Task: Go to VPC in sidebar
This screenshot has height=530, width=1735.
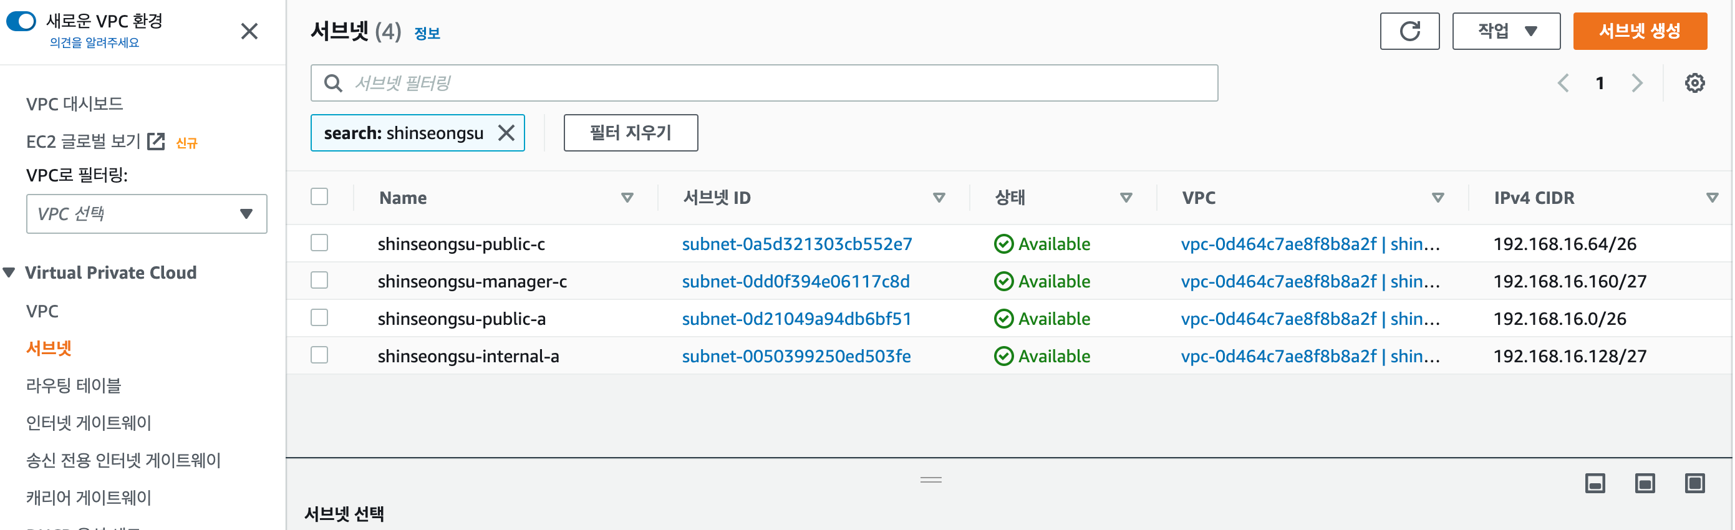Action: [42, 311]
